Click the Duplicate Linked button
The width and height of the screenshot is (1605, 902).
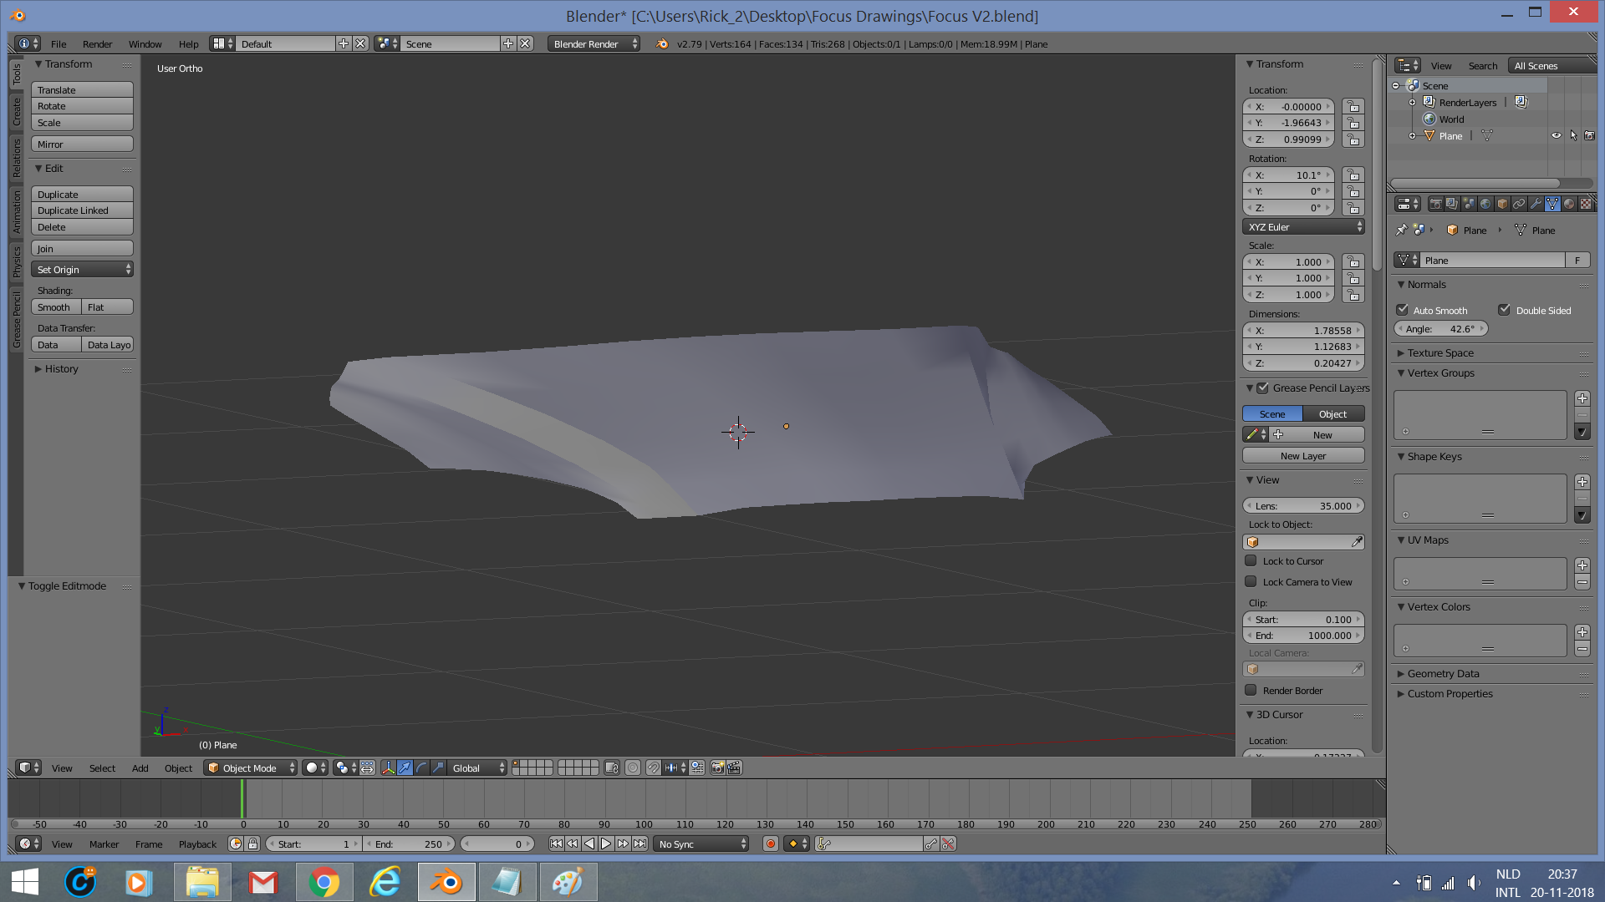pyautogui.click(x=82, y=210)
